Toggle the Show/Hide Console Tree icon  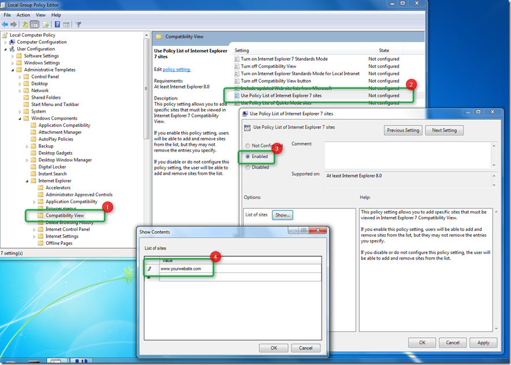34,24
